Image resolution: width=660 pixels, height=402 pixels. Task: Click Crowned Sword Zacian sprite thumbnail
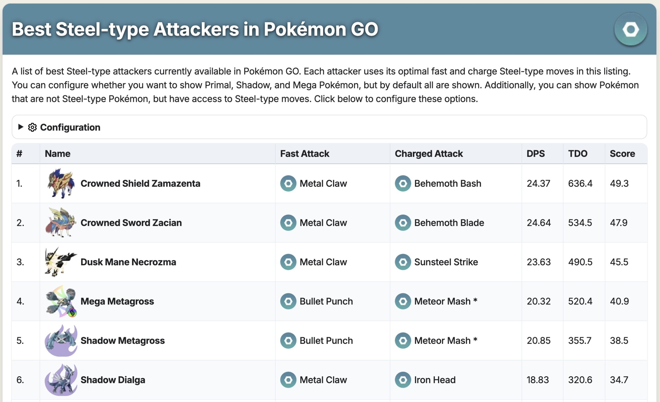61,223
